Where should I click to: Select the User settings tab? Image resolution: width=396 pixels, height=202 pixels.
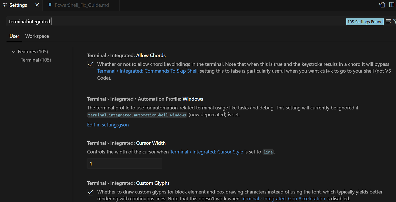[14, 36]
